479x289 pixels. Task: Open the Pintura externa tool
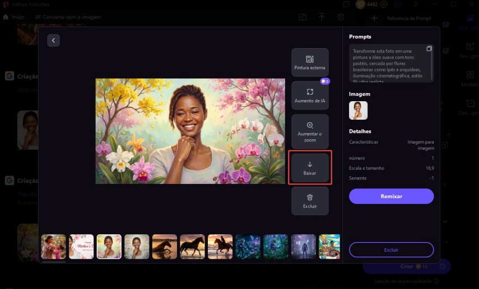[309, 62]
